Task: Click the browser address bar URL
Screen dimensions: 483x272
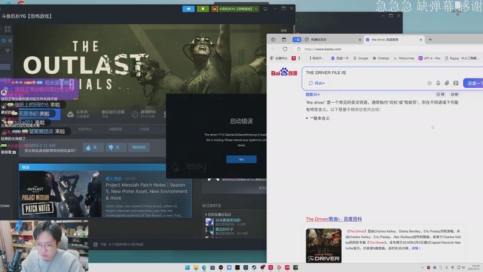Action: tap(322, 49)
